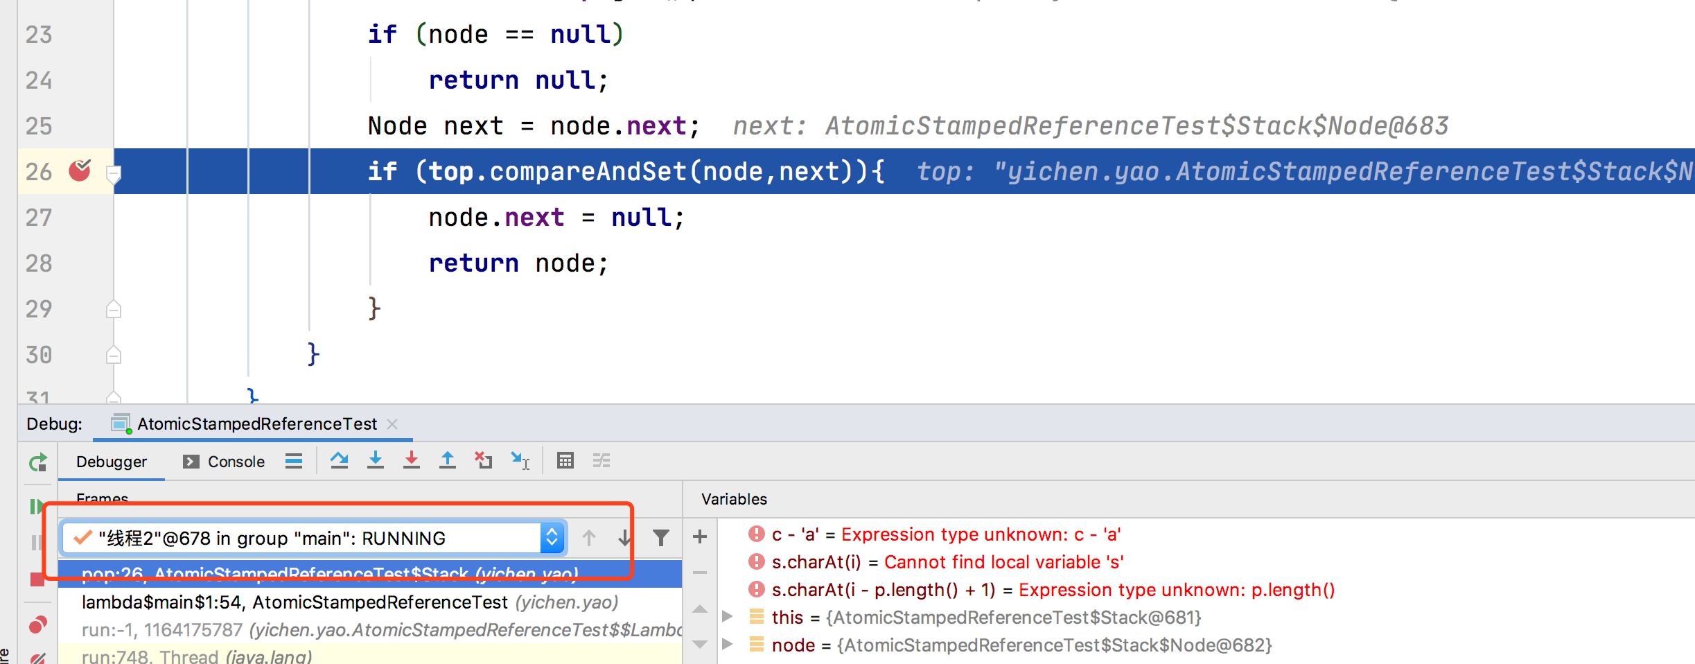Select the Debugger tab
Screen dimensions: 1695x664
click(112, 462)
